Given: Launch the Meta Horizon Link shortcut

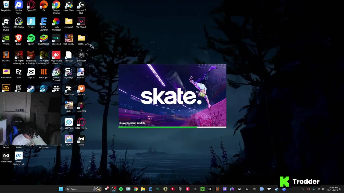Looking at the screenshot, I should pos(19,159).
